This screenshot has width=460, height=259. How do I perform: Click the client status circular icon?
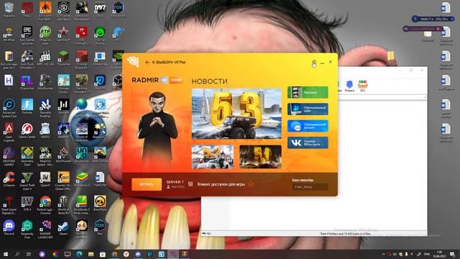251,184
